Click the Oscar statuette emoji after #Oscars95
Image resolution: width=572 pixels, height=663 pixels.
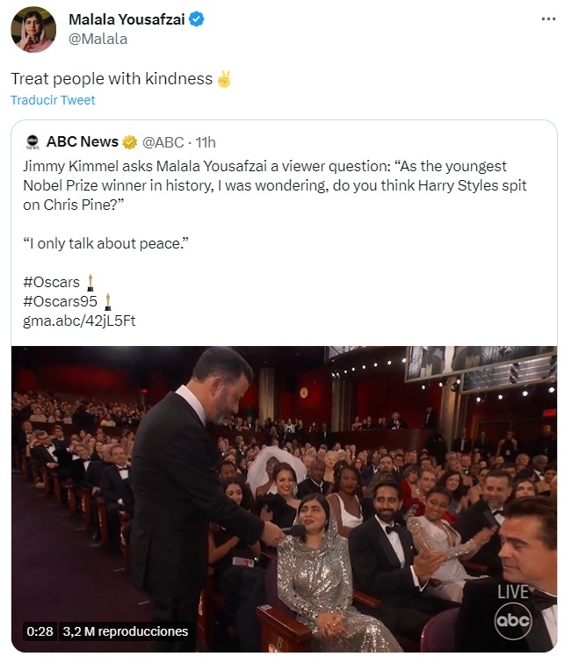coord(107,301)
